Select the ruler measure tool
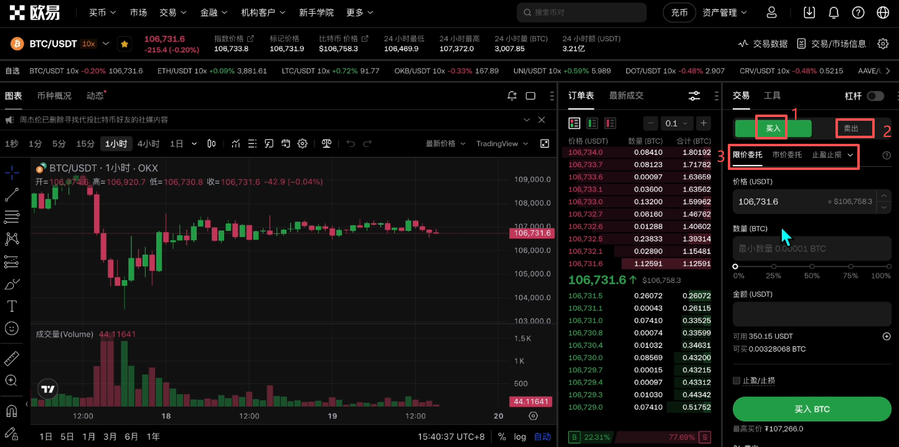Viewport: 899px width, 447px height. pos(11,359)
